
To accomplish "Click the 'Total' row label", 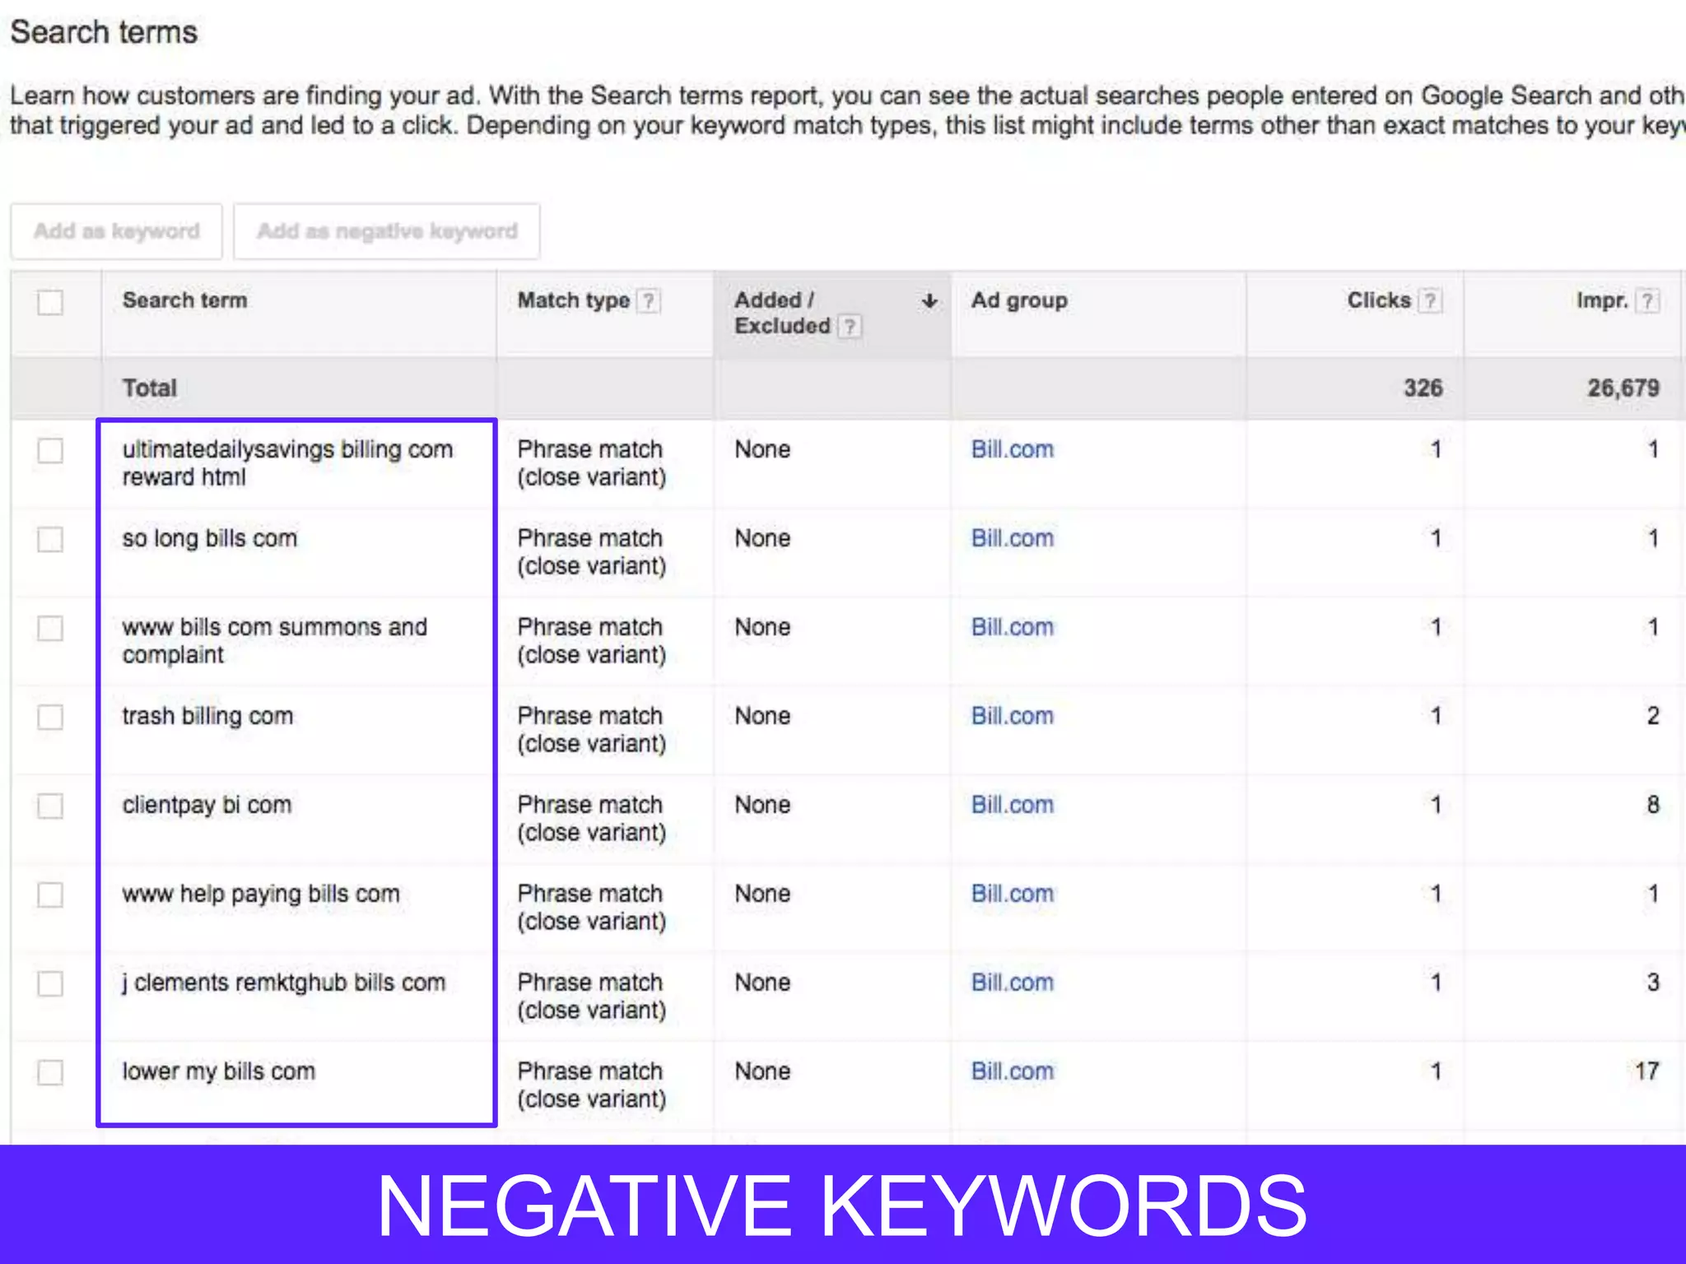I will click(150, 388).
